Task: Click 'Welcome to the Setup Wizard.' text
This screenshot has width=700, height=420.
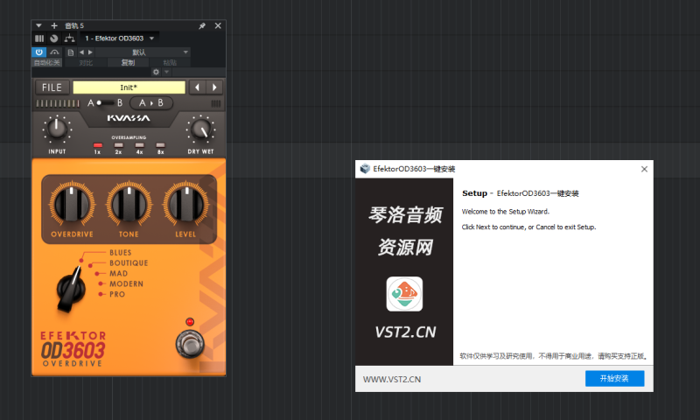Action: click(506, 212)
